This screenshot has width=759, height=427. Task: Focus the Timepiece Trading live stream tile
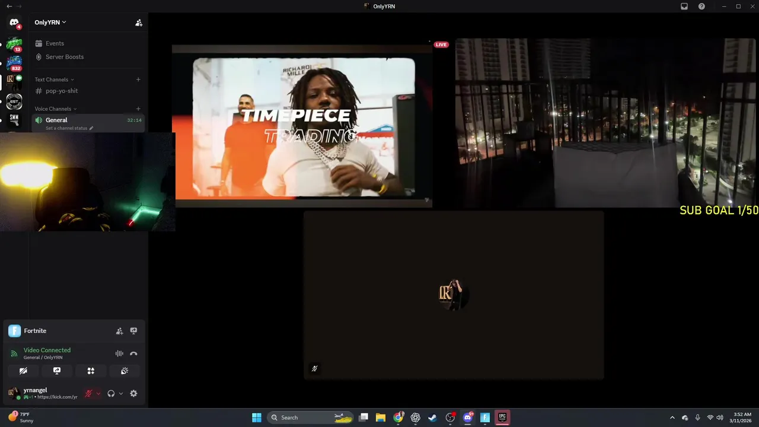point(302,125)
